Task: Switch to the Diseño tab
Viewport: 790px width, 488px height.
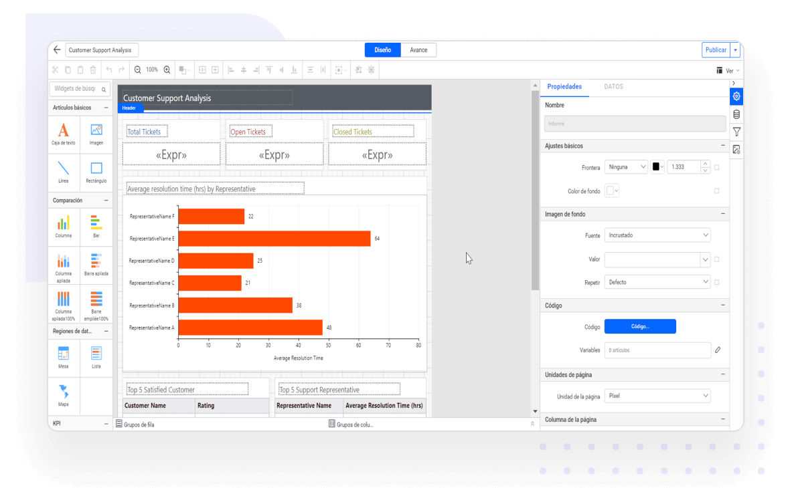Action: 383,50
